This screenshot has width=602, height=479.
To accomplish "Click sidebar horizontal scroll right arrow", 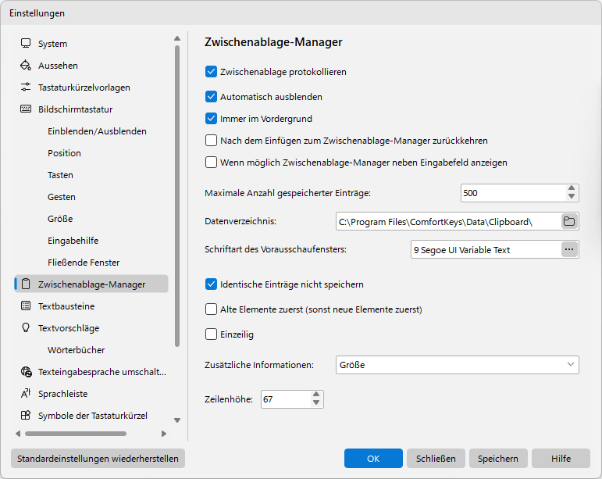I will tap(164, 434).
